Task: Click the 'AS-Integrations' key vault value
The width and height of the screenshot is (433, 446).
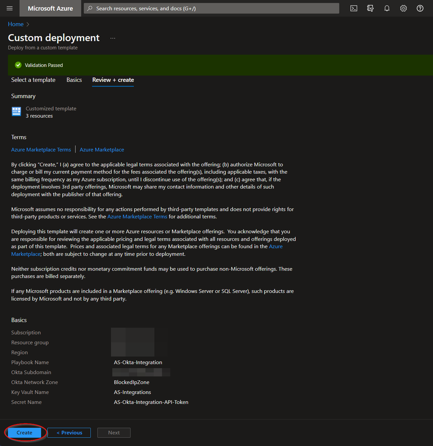Action: 133,392
